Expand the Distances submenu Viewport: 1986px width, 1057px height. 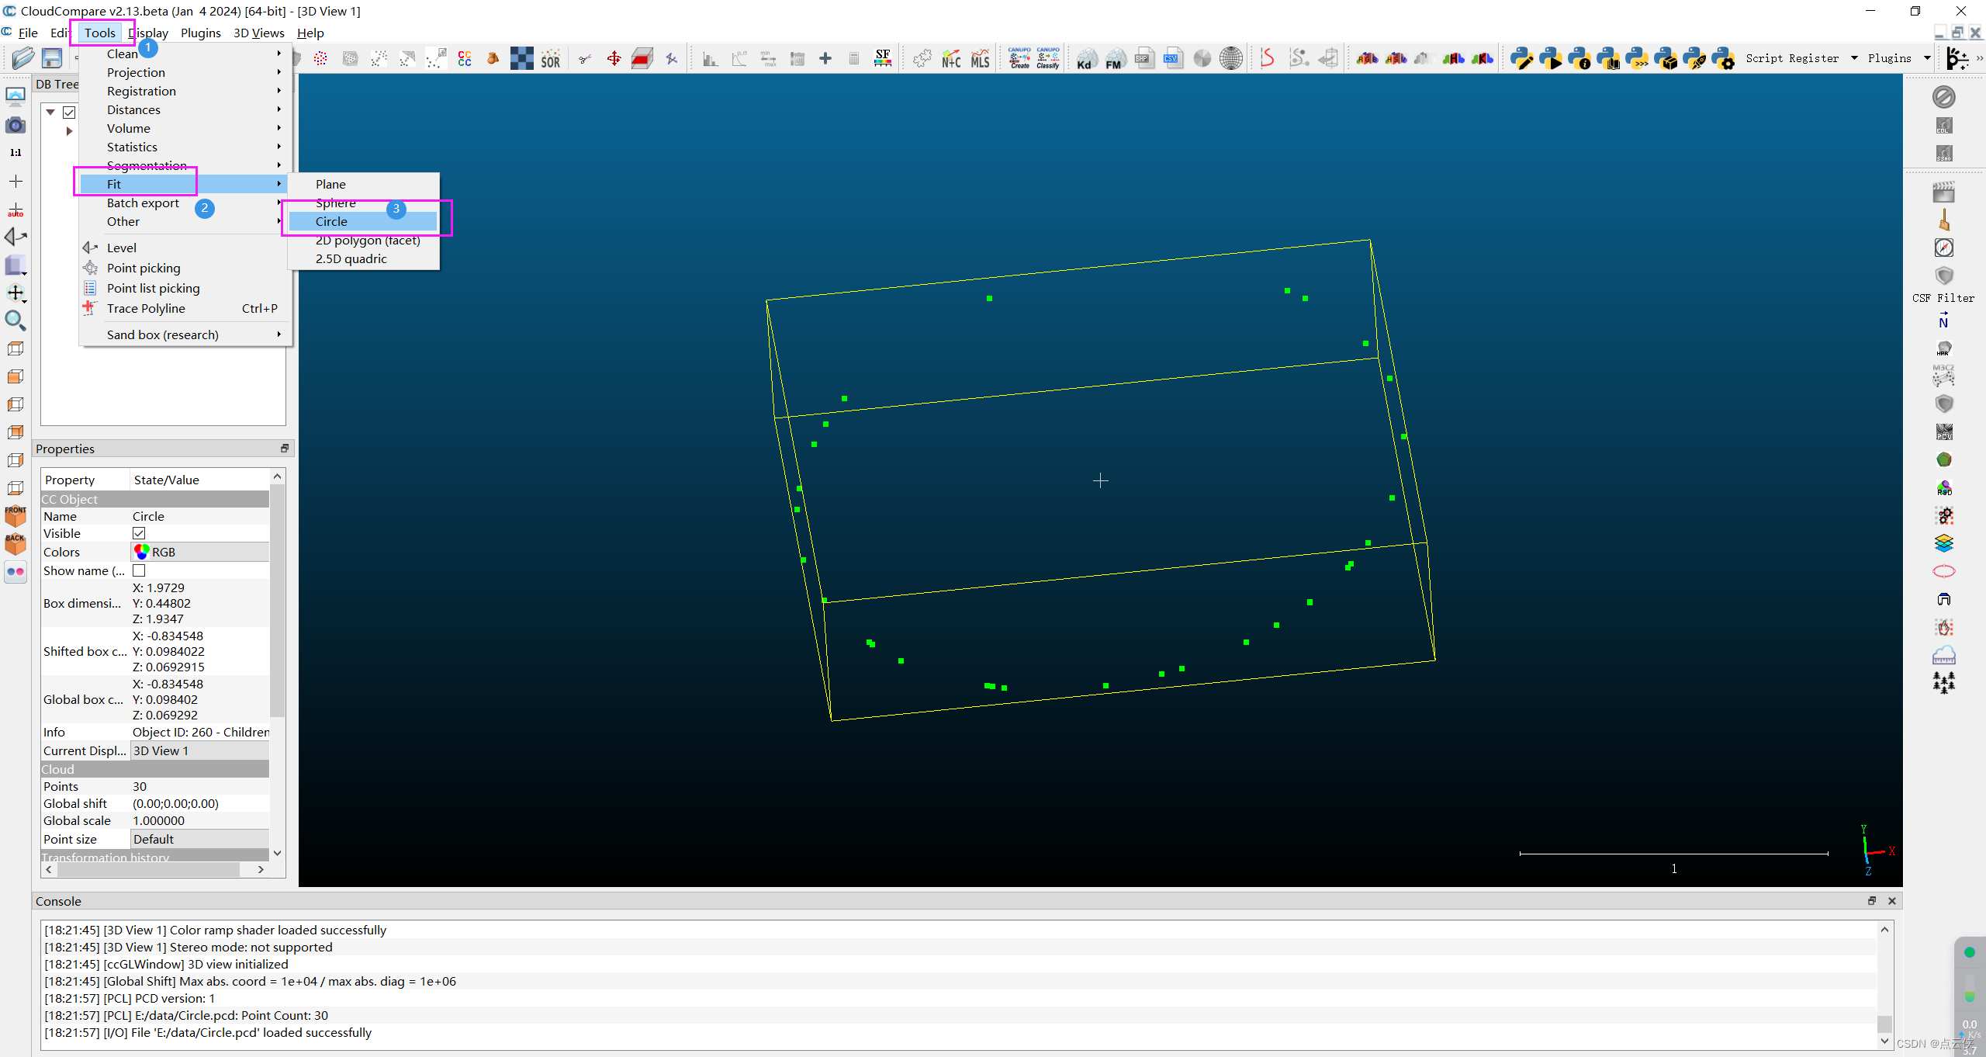[x=185, y=109]
